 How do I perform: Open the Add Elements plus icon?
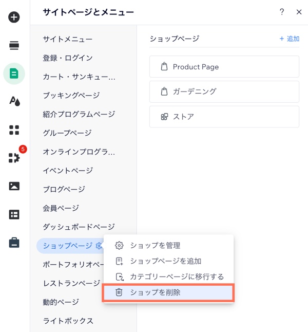[14, 17]
